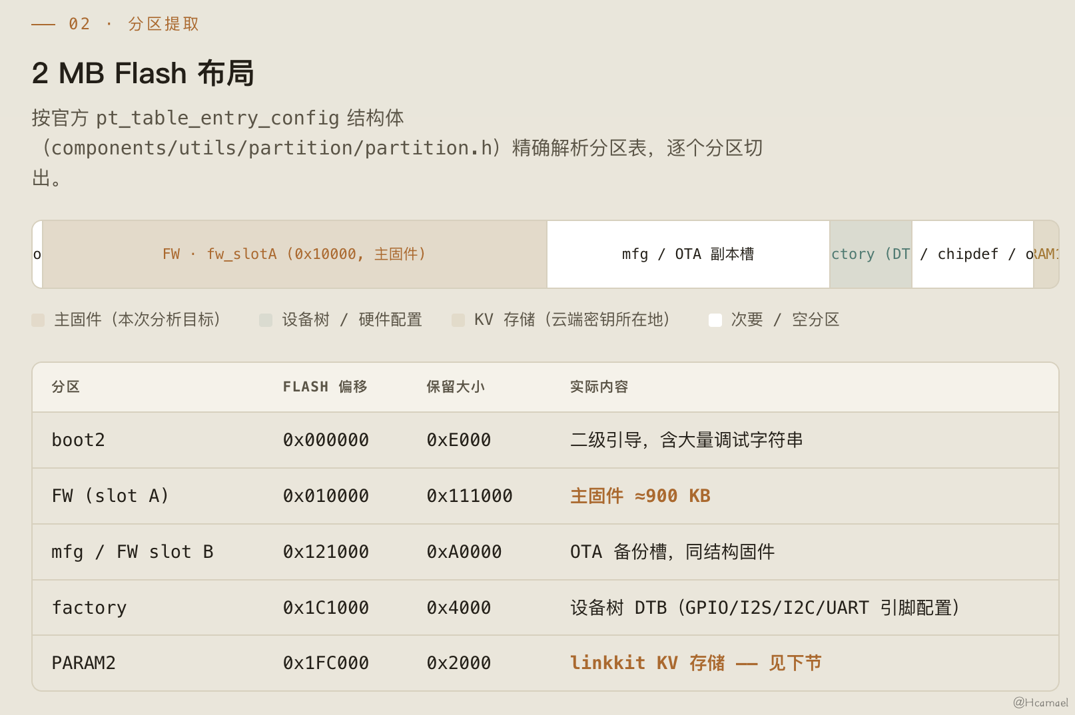
Task: Select the factory (DT) segment in layout bar
Action: pyautogui.click(x=871, y=254)
